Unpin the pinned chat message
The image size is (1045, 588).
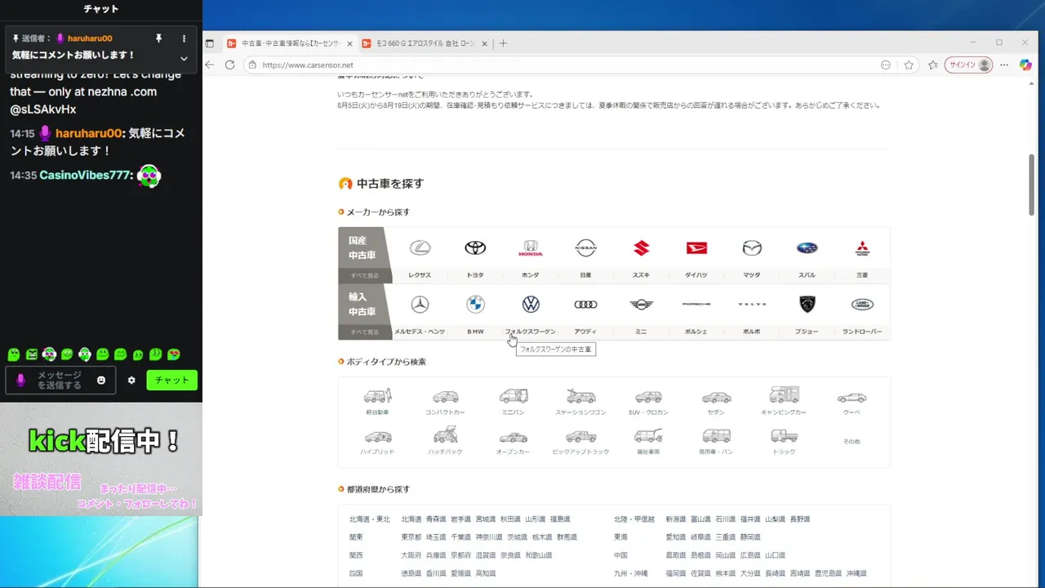coord(161,38)
